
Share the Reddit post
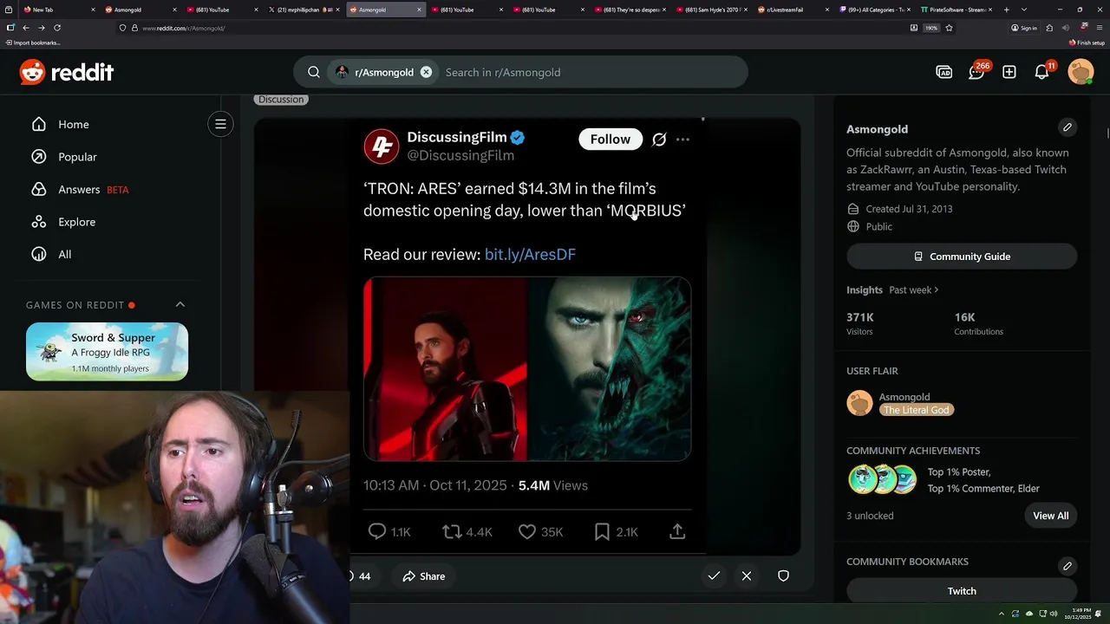tap(423, 576)
